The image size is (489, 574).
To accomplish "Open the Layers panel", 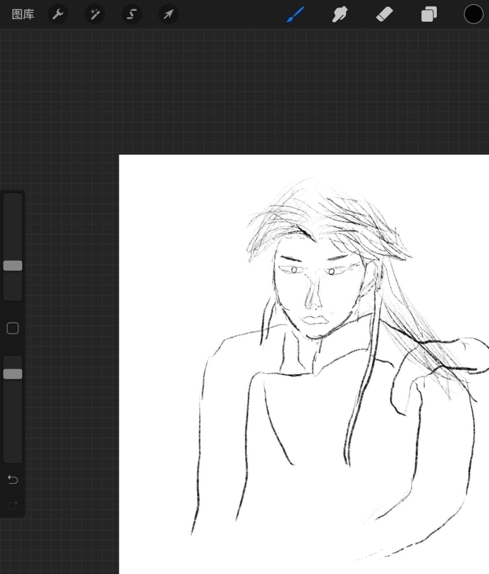I will click(x=429, y=14).
